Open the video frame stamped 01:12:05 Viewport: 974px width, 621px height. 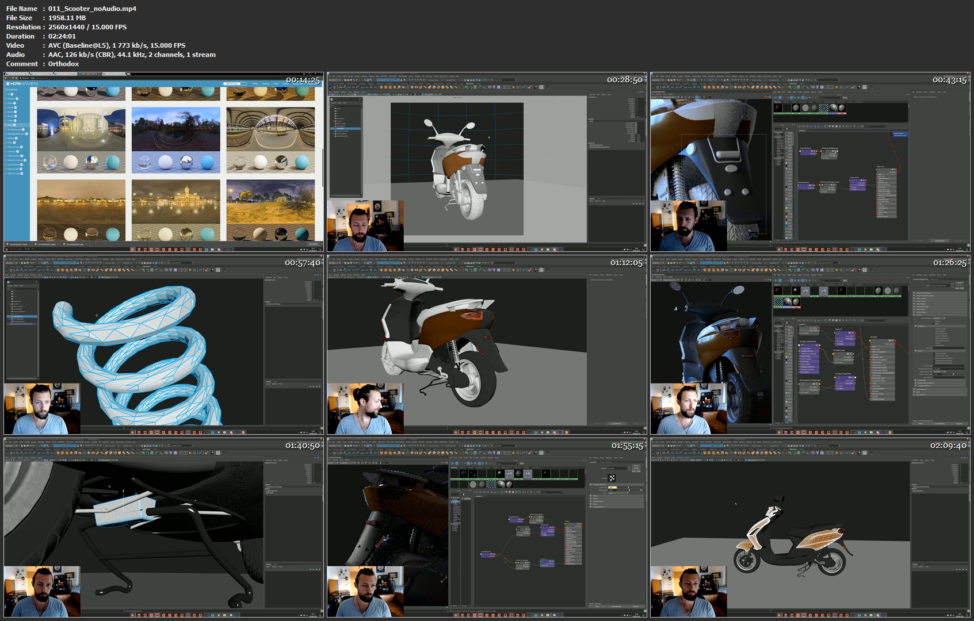pyautogui.click(x=487, y=345)
